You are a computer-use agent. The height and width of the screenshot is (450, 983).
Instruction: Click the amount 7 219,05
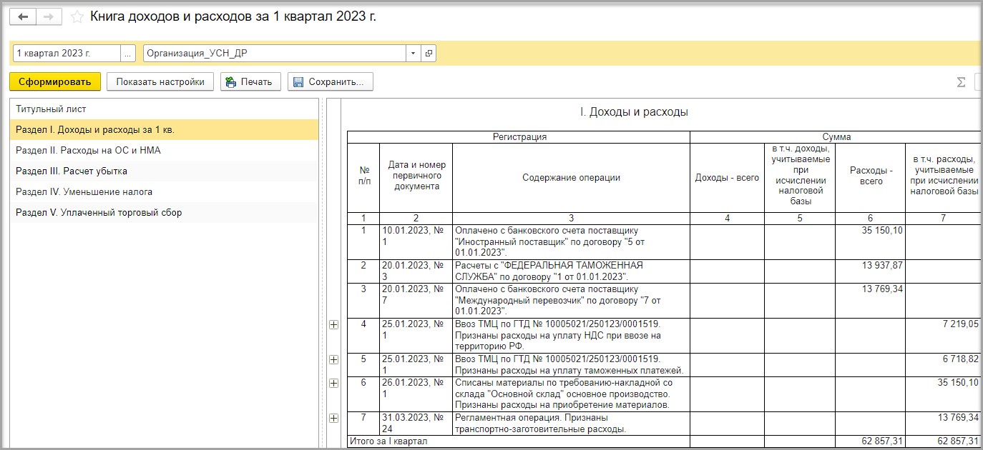(943, 335)
